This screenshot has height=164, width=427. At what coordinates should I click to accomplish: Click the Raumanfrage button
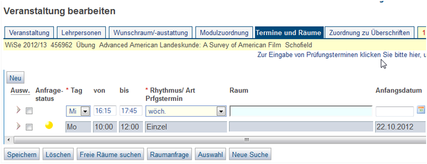coord(169,155)
